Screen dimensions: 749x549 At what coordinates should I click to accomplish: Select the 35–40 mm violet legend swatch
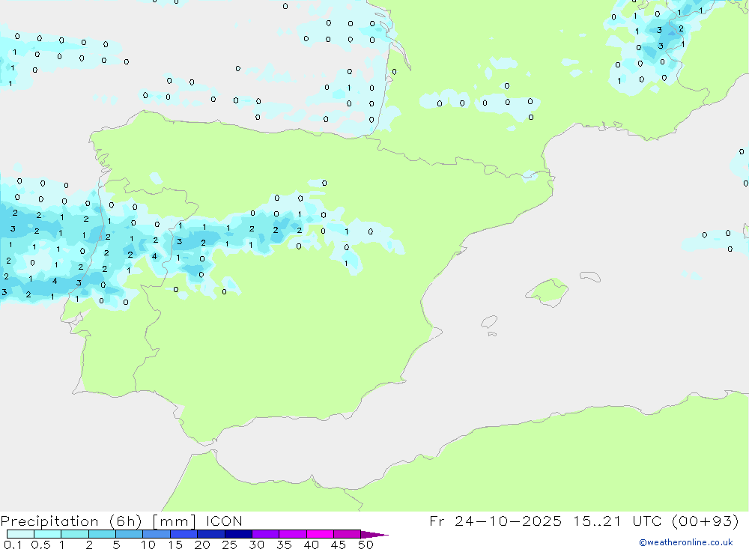pyautogui.click(x=293, y=534)
